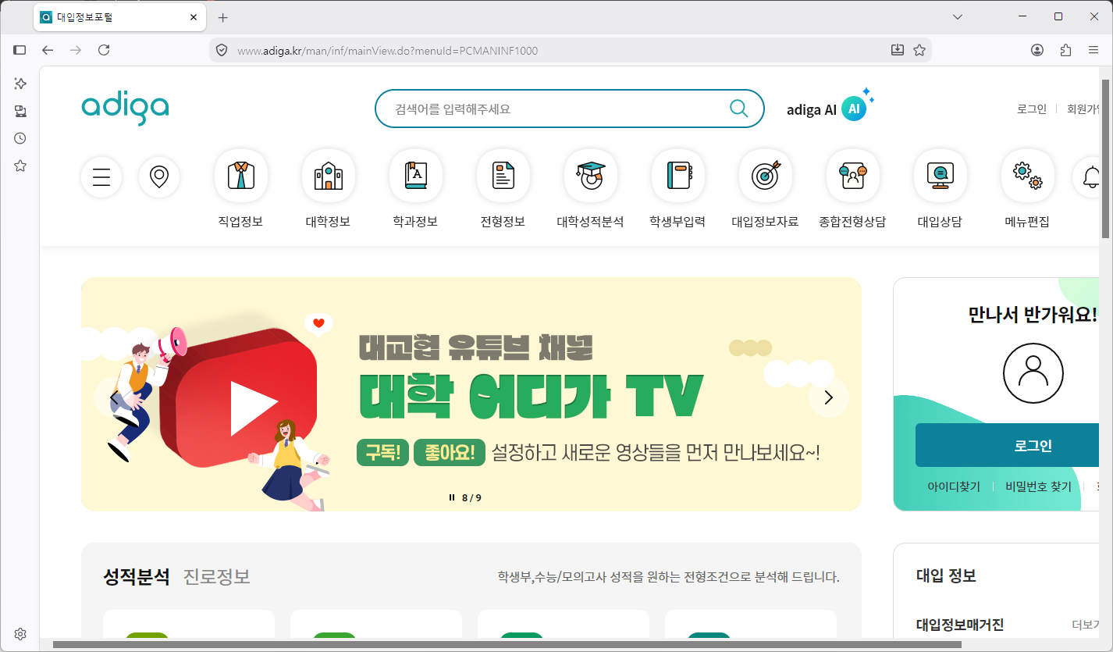Click the YouTube 대학 어디가 TV banner

click(471, 394)
